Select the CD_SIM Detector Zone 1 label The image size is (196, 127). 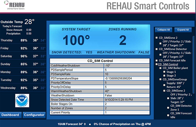pyautogui.click(x=181, y=108)
